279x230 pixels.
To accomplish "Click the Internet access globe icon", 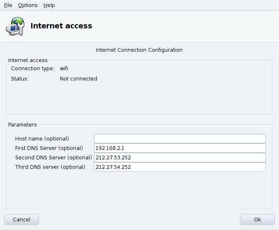I will pyautogui.click(x=15, y=26).
